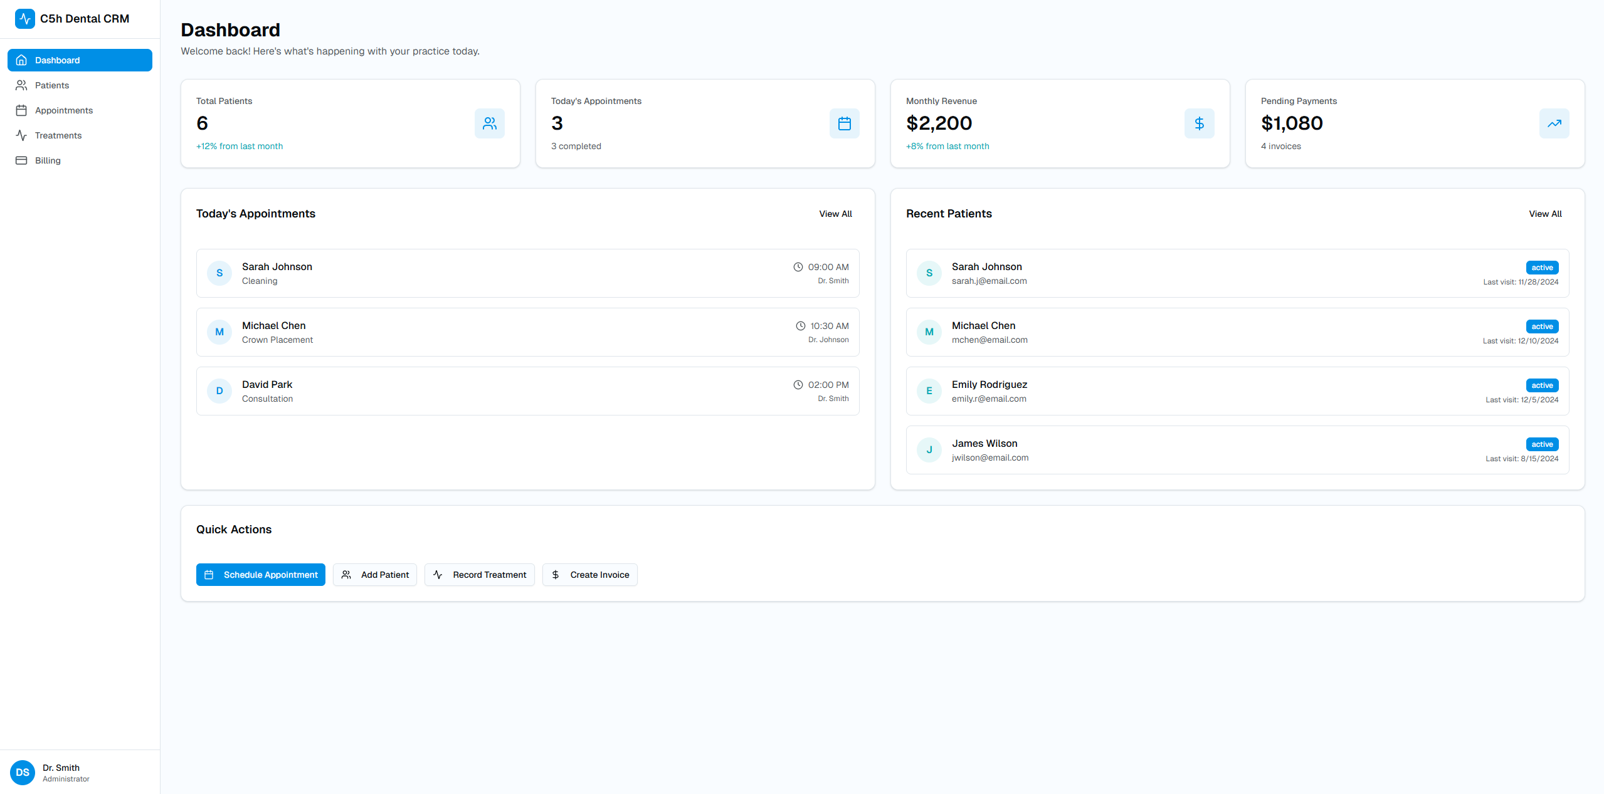The width and height of the screenshot is (1604, 794).
Task: View All in Recent Patients
Action: coord(1545,214)
